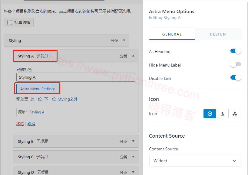Choose the upload icon option
This screenshot has width=248, height=175.
(x=222, y=114)
